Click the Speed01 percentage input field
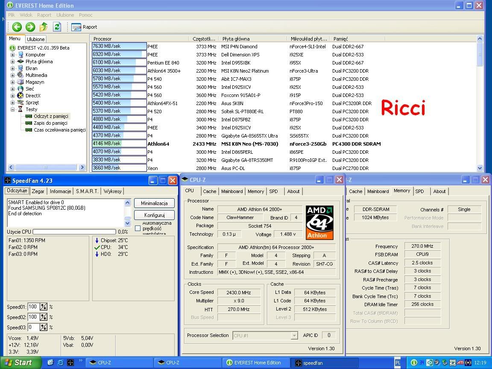 (x=34, y=307)
